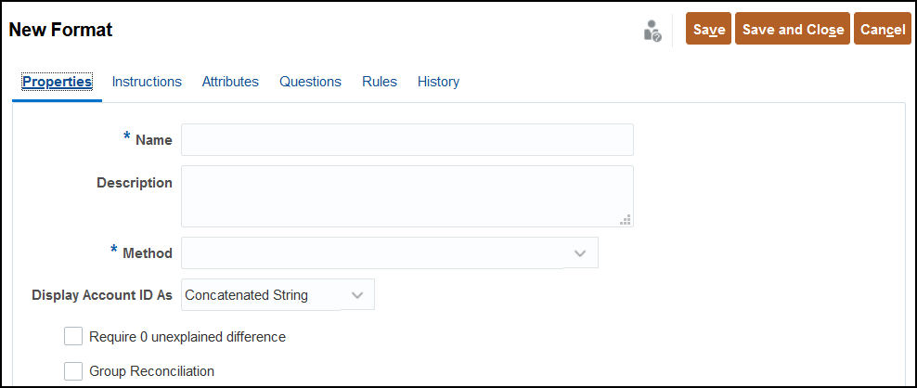Click the Save button
This screenshot has height=388, width=917.
pos(709,30)
